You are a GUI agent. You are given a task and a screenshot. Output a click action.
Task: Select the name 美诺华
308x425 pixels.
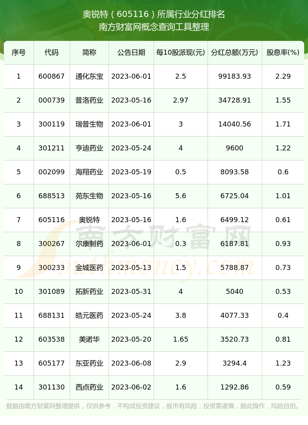point(89,339)
